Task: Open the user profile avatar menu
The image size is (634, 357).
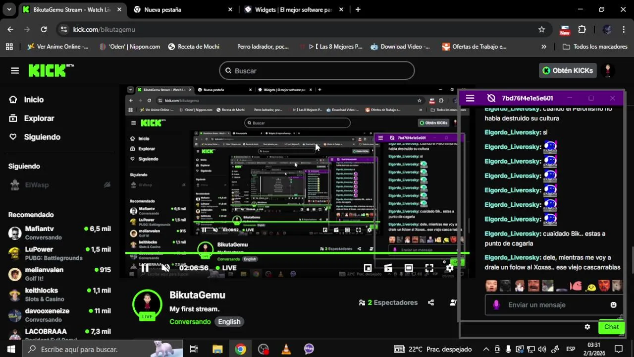Action: (608, 70)
